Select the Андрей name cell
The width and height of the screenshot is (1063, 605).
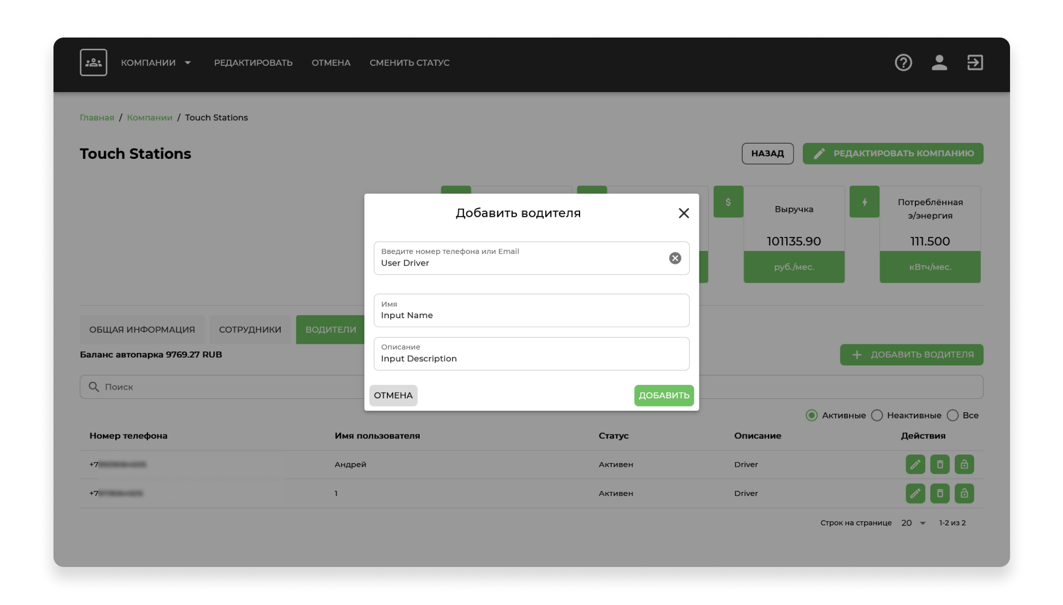tap(350, 465)
